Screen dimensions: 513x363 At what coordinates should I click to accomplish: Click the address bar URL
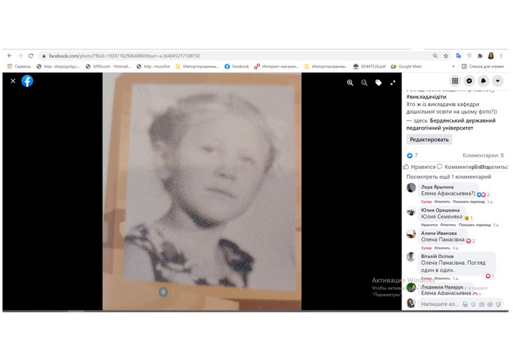124,56
